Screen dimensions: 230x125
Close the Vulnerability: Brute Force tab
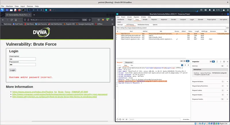30,15
